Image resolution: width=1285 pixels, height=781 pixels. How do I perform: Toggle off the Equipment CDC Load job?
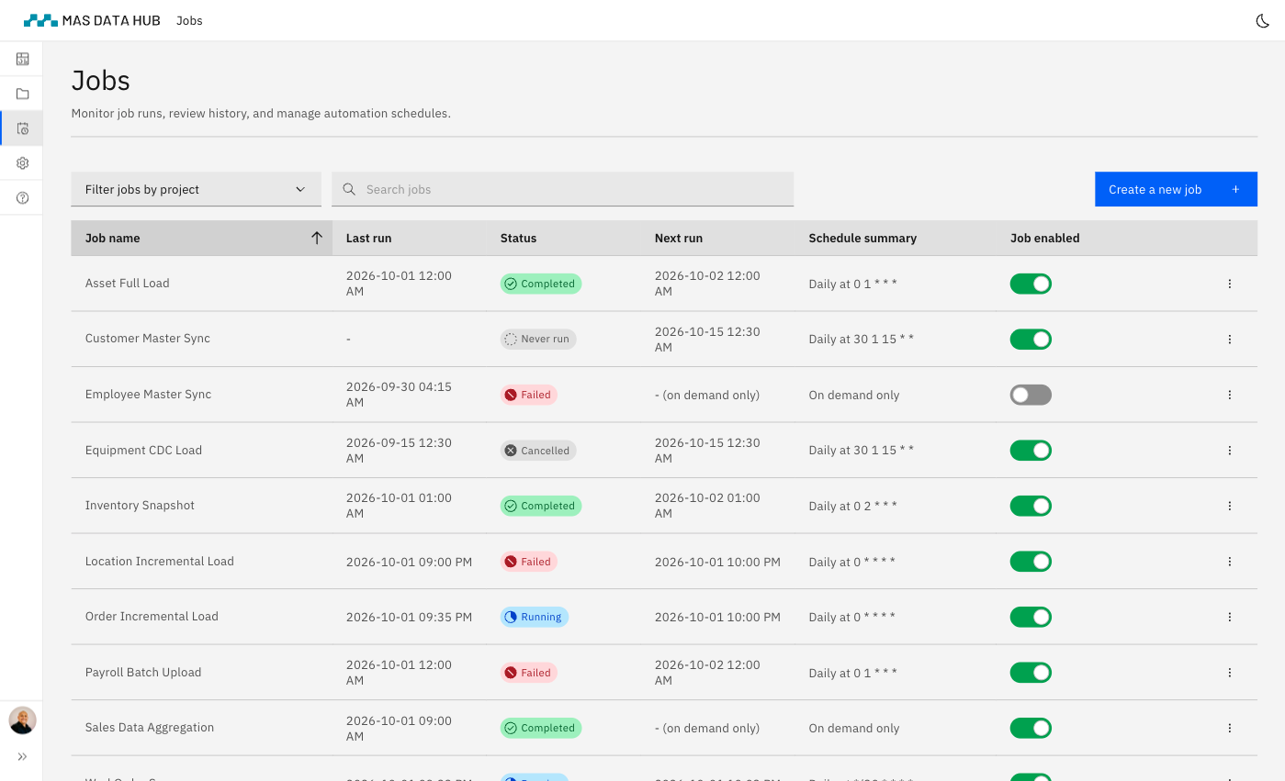point(1031,451)
